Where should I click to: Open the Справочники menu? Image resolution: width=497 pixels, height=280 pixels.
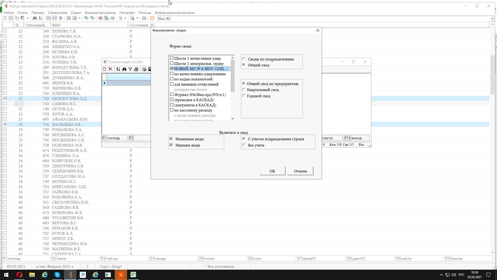click(57, 12)
